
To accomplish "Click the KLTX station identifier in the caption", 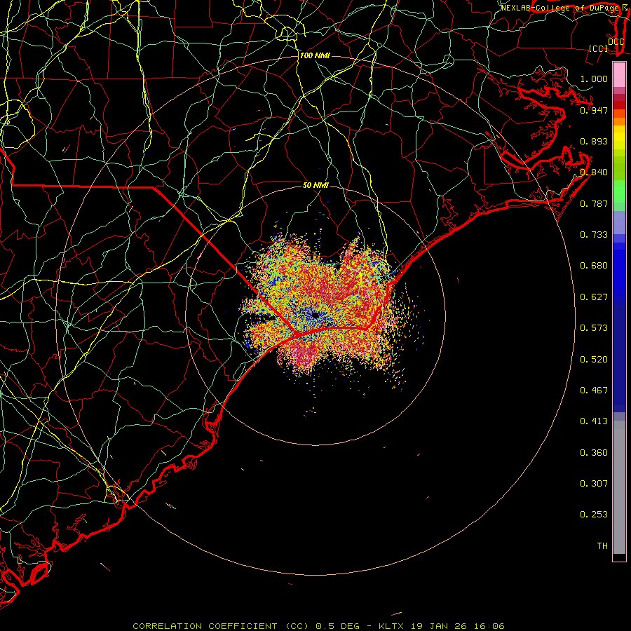I will 391,626.
